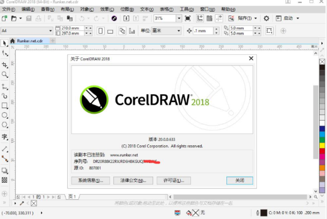Close About CorelDRAW 2018 dialog with X
The width and height of the screenshot is (327, 219).
pyautogui.click(x=251, y=58)
